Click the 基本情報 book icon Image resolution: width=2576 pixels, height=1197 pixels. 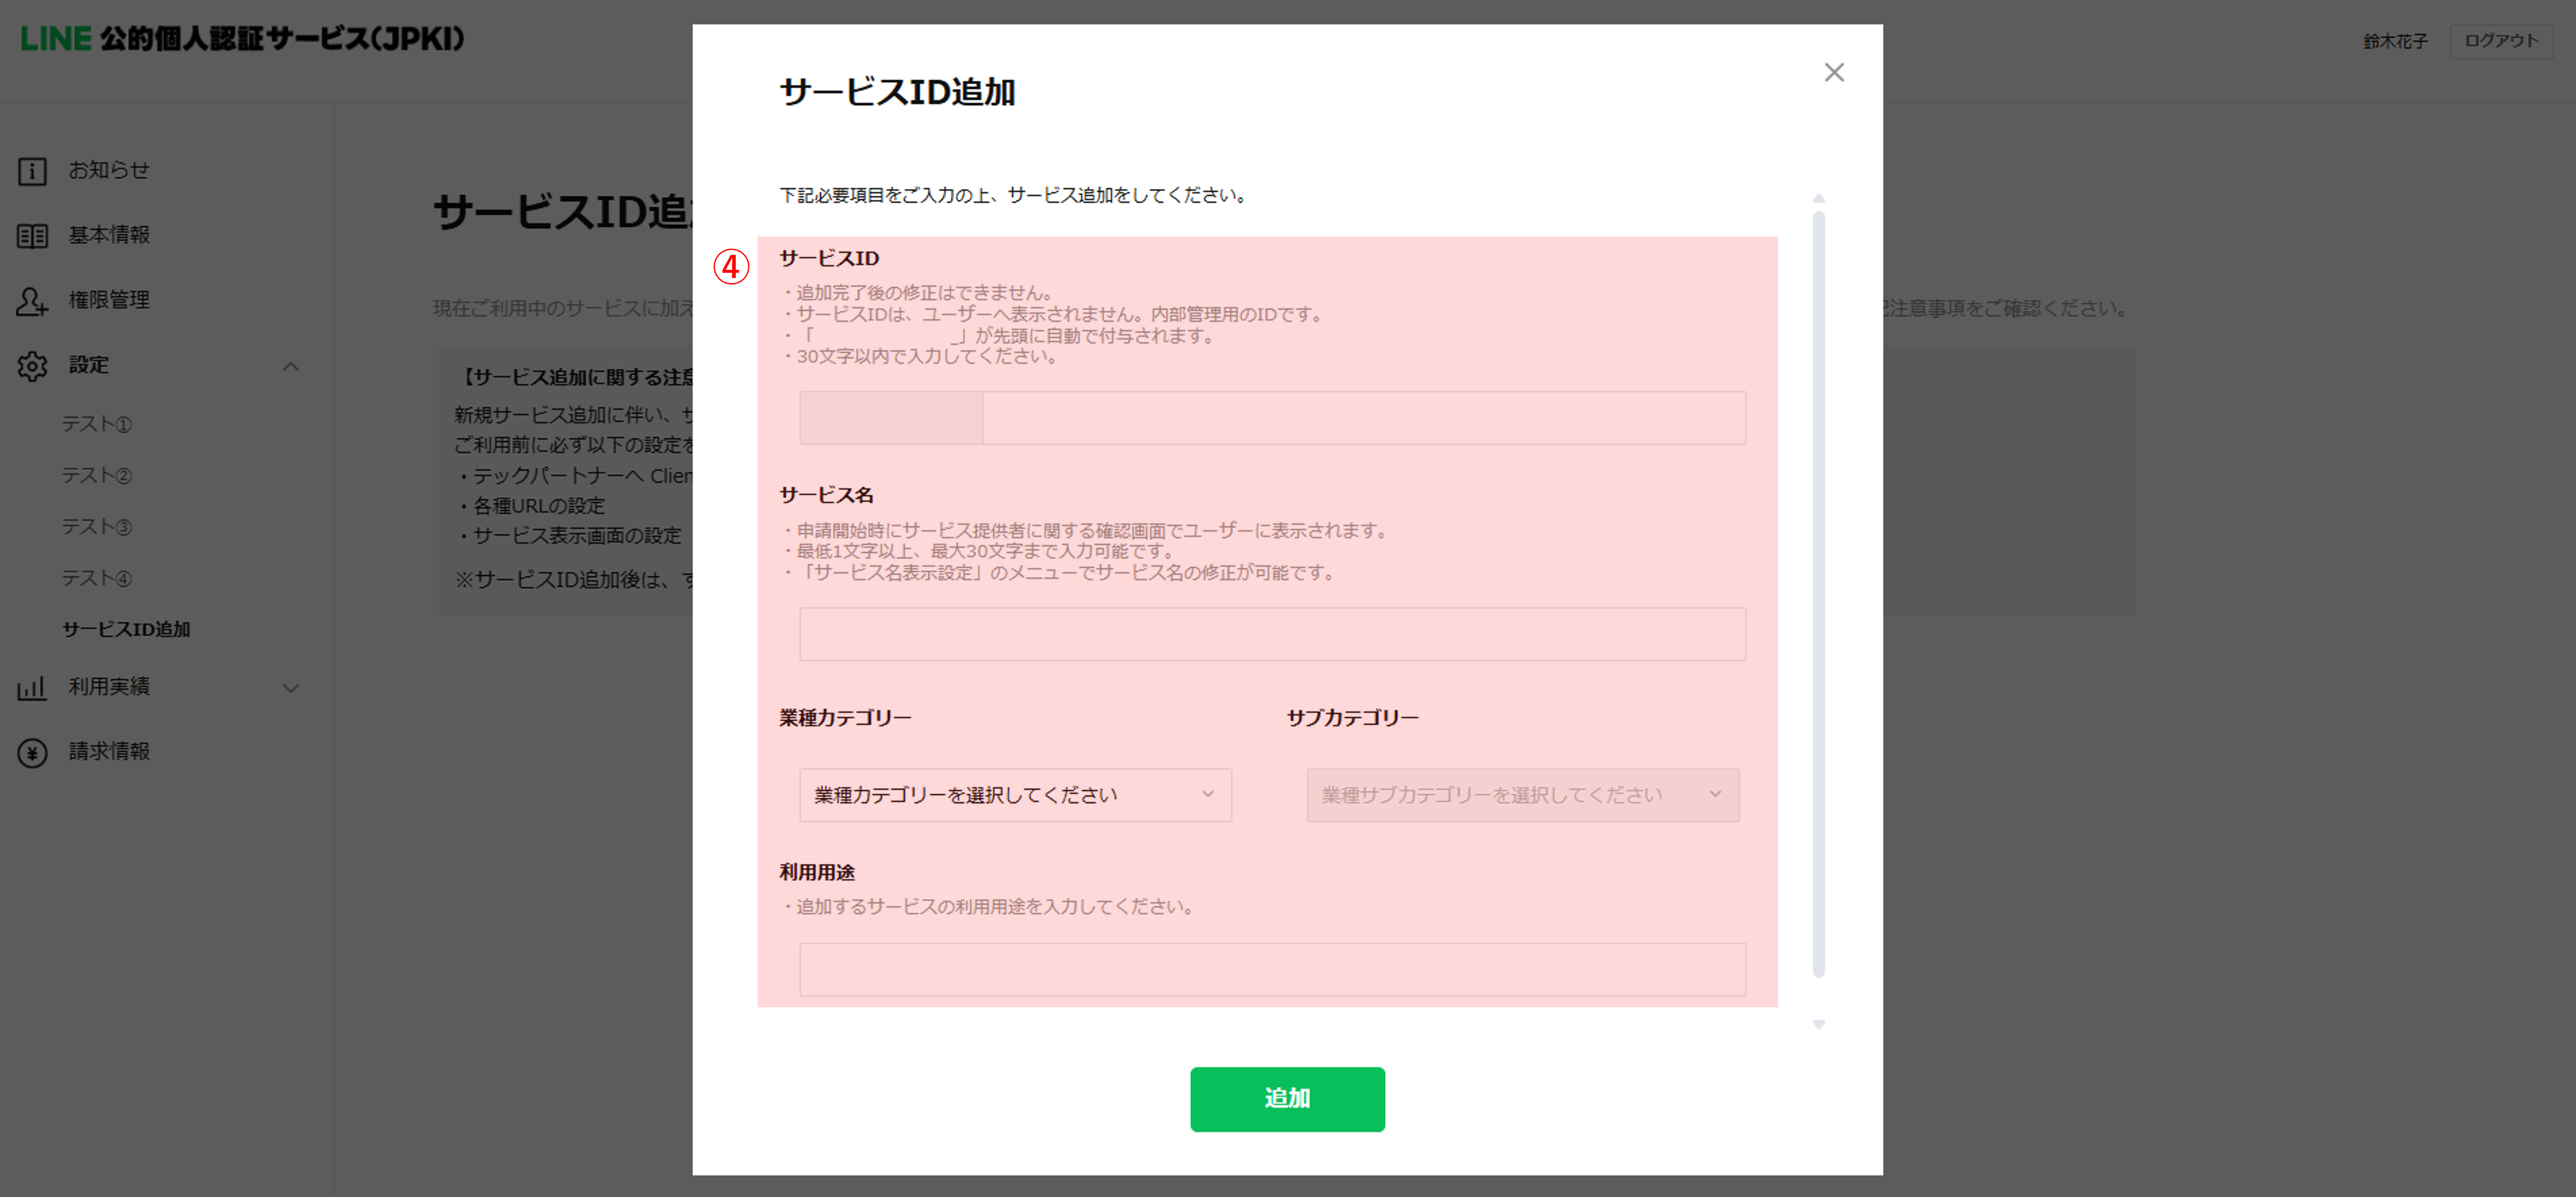pos(32,236)
